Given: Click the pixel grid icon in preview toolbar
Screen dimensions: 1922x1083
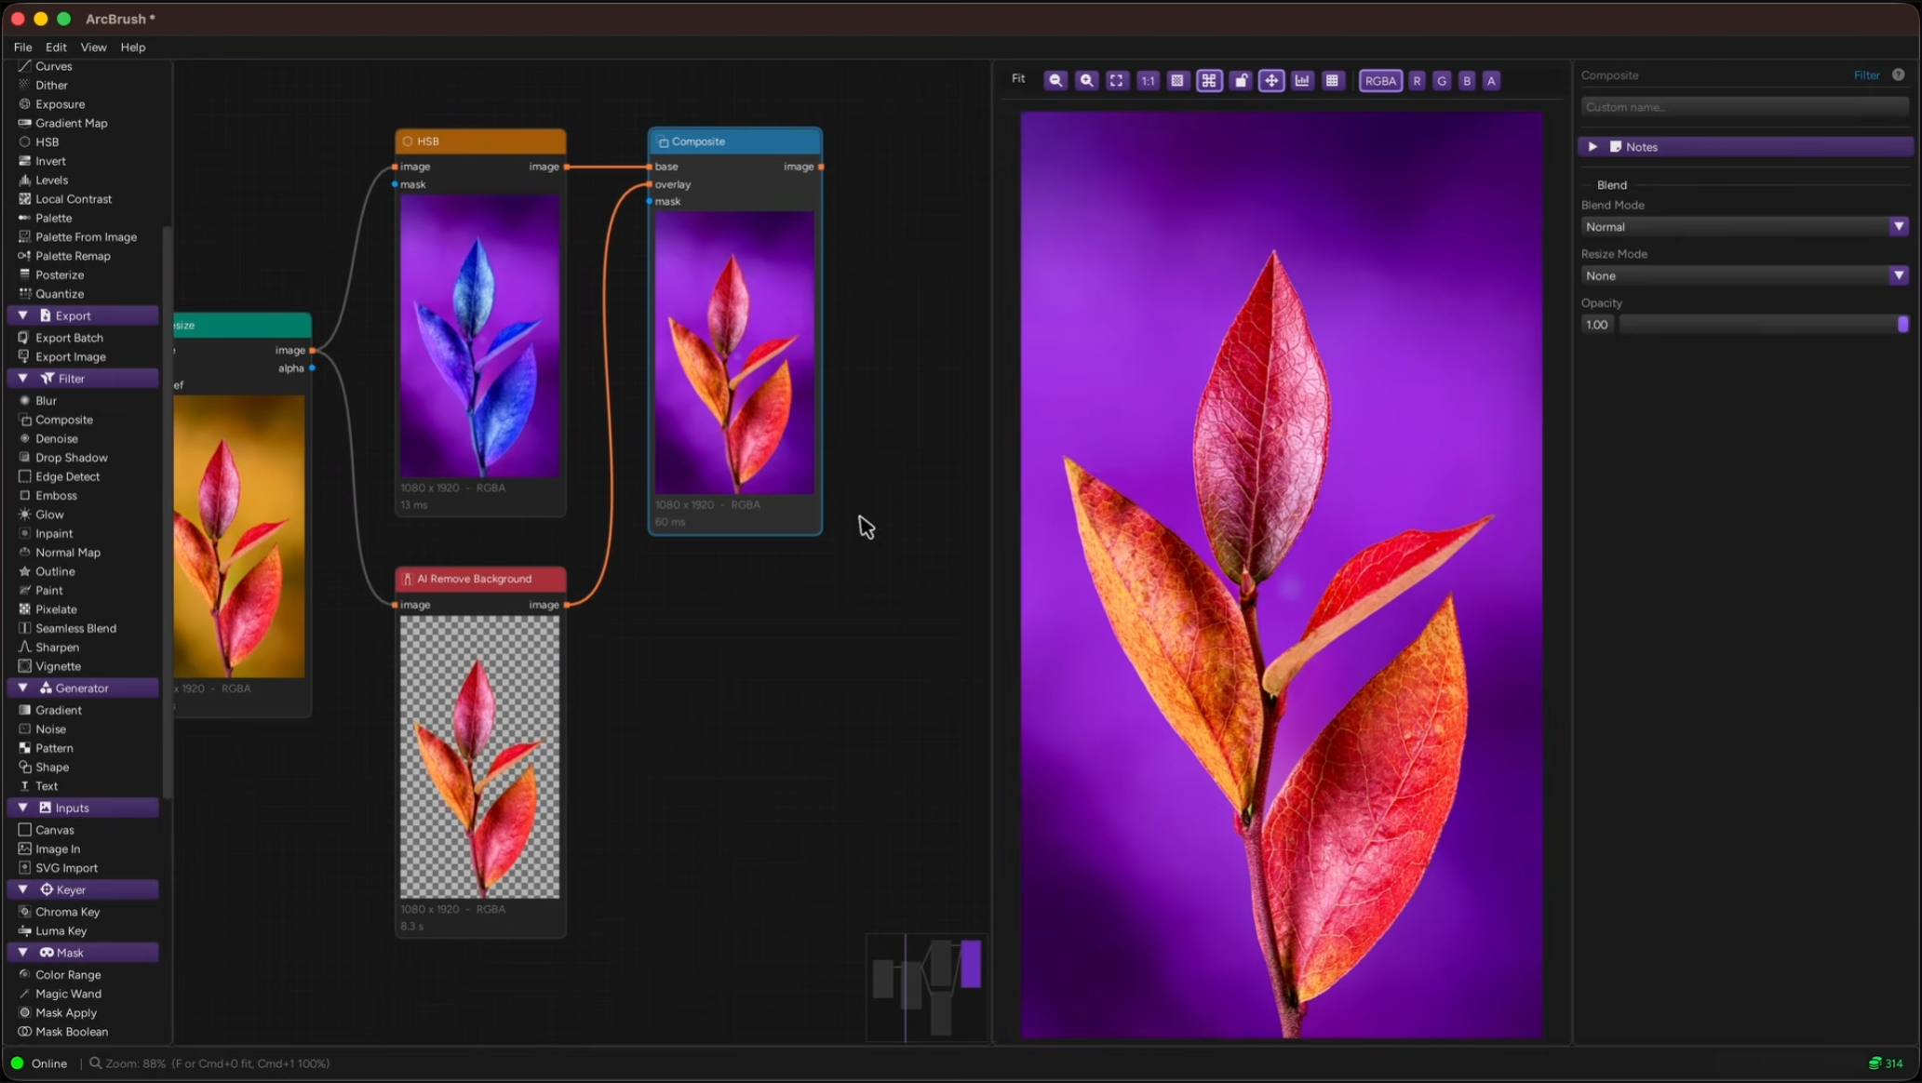Looking at the screenshot, I should (1333, 81).
